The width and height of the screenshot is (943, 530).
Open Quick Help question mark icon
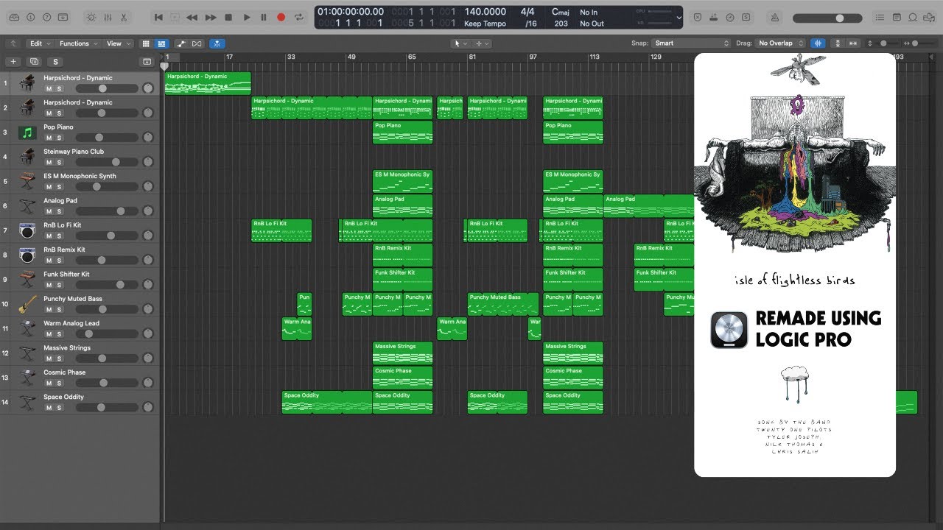47,17
